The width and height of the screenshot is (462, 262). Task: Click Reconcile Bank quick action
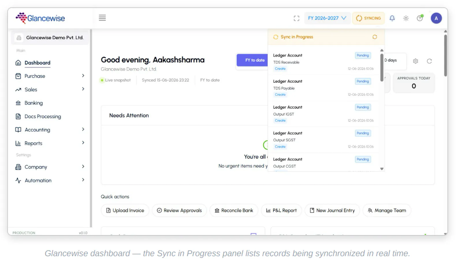pos(234,210)
